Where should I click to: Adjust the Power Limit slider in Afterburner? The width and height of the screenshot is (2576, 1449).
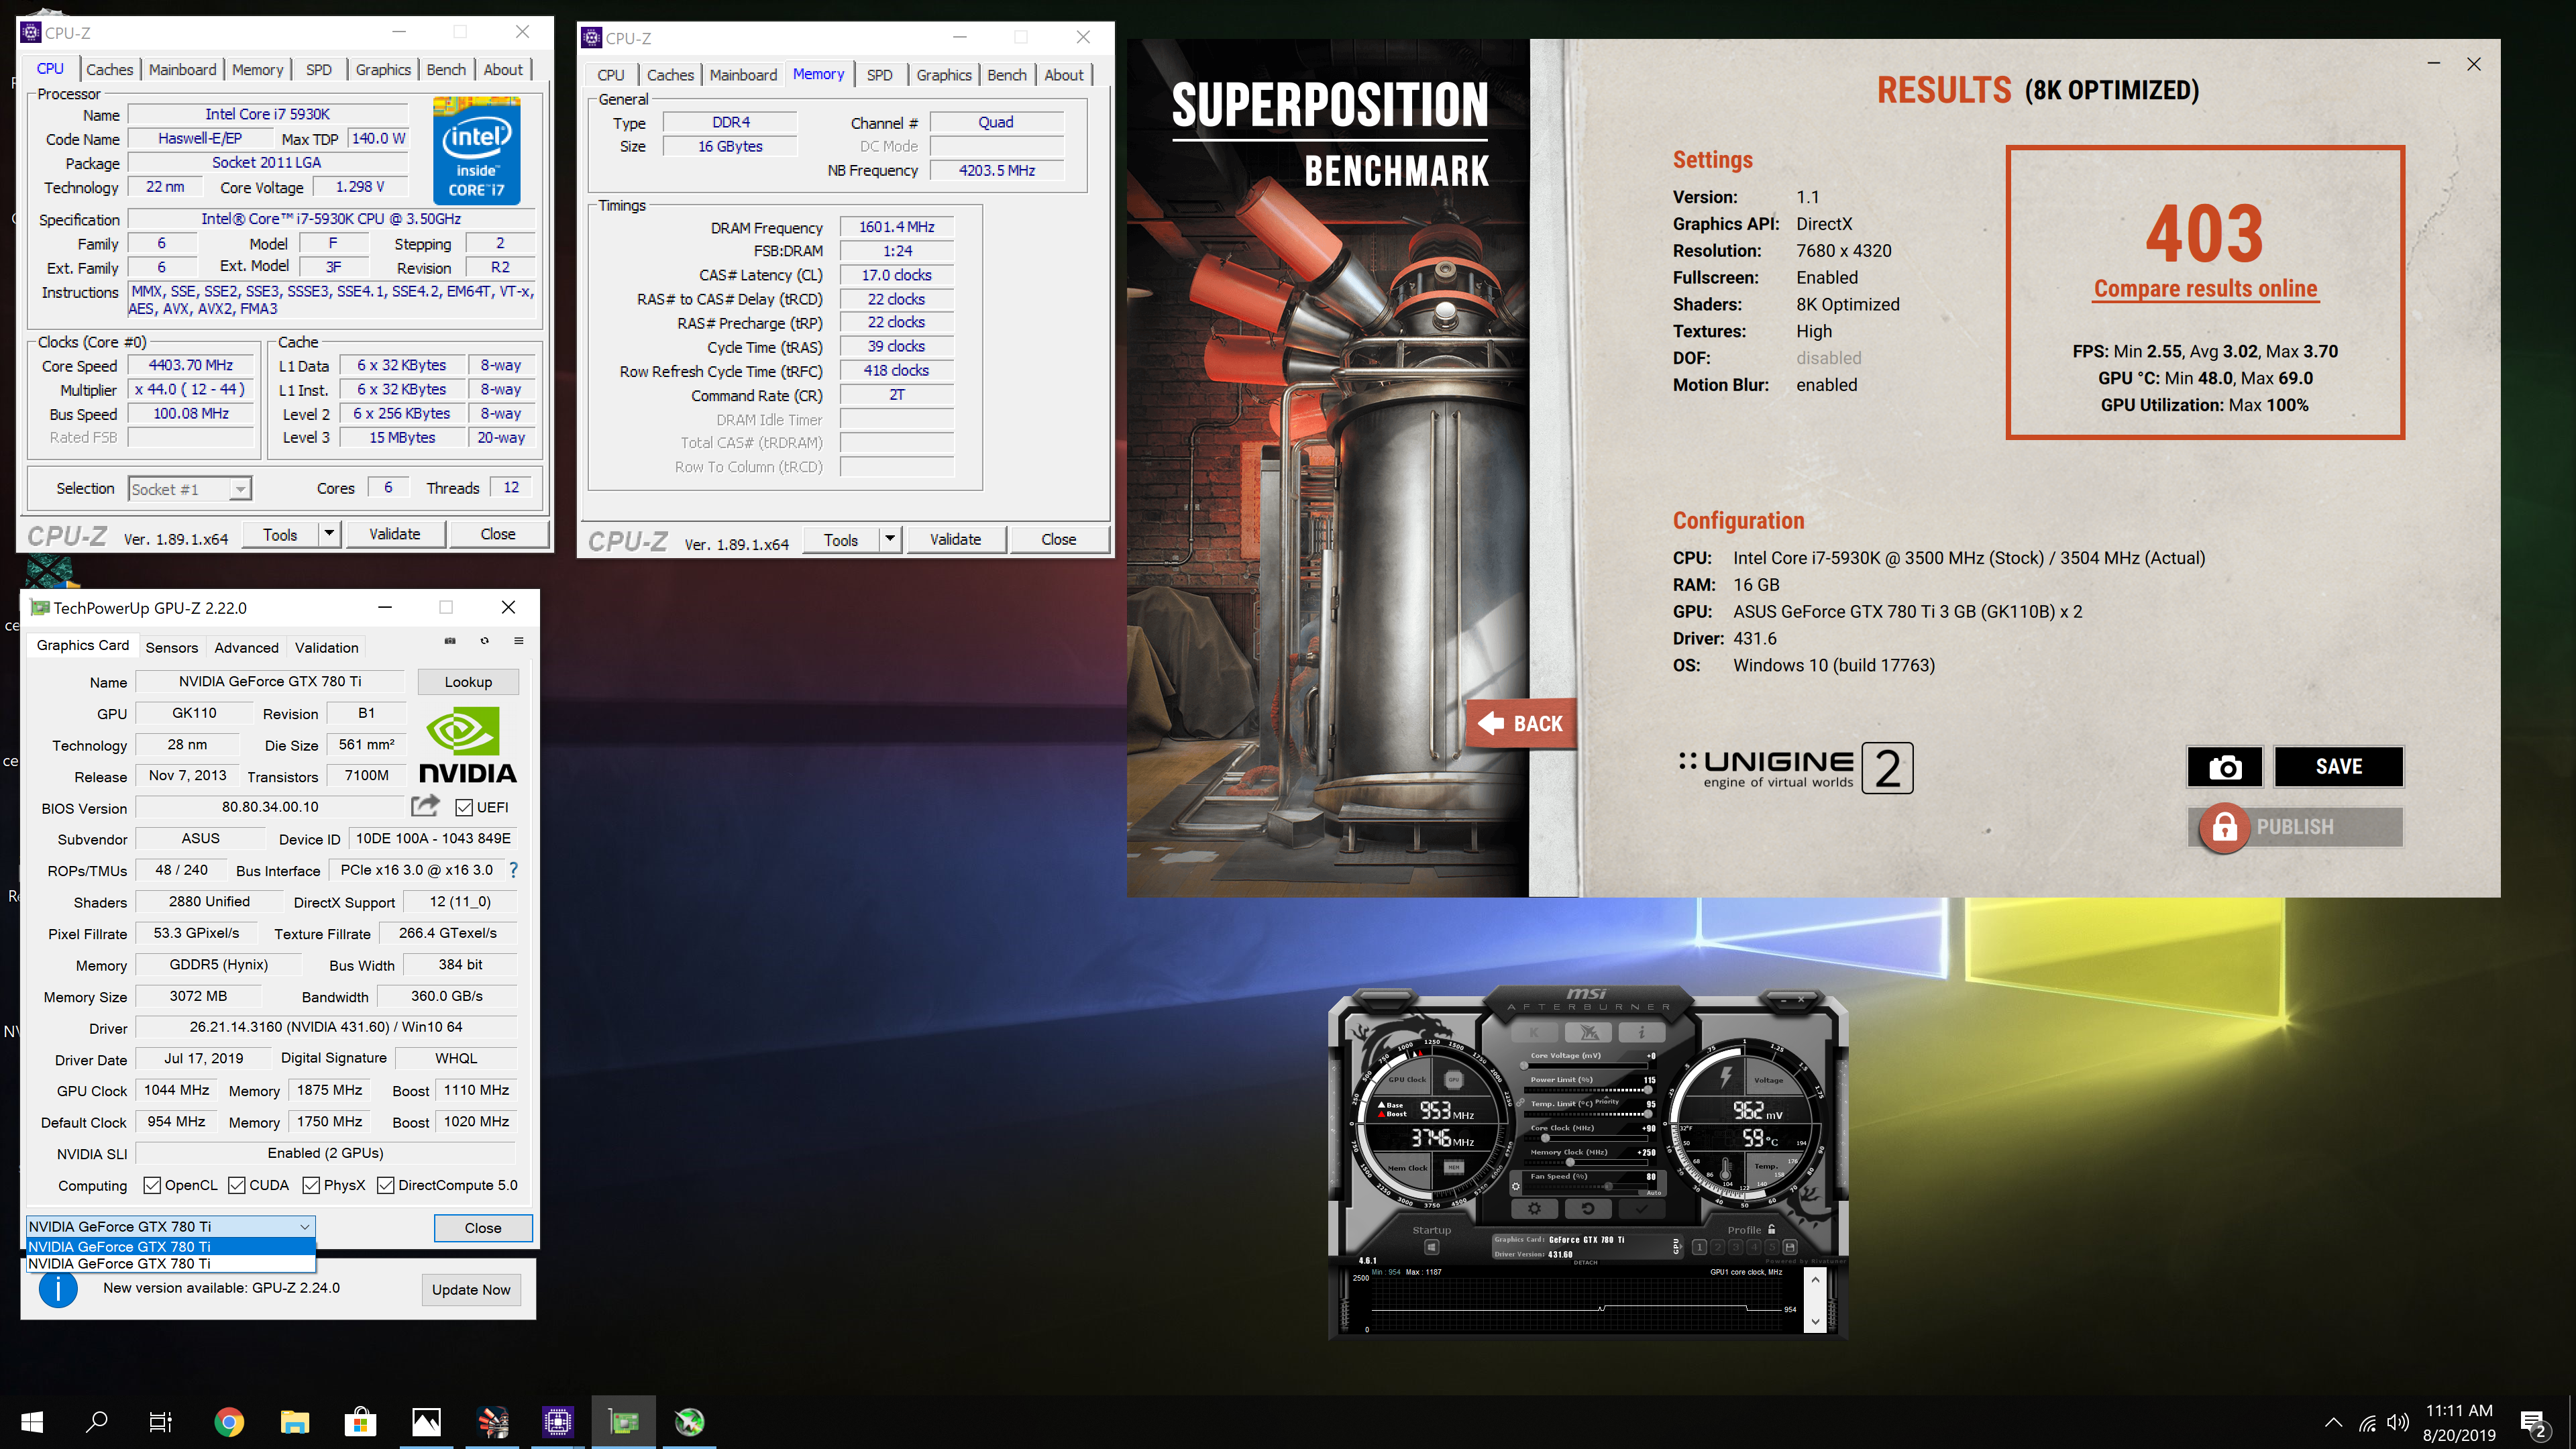click(1589, 1090)
